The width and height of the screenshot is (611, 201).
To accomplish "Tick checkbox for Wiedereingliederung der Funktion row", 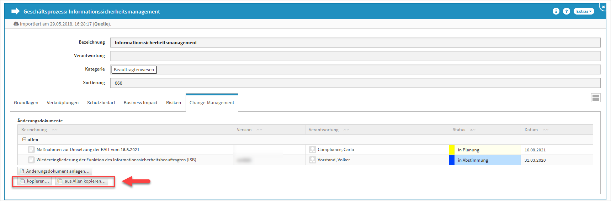I will (31, 160).
